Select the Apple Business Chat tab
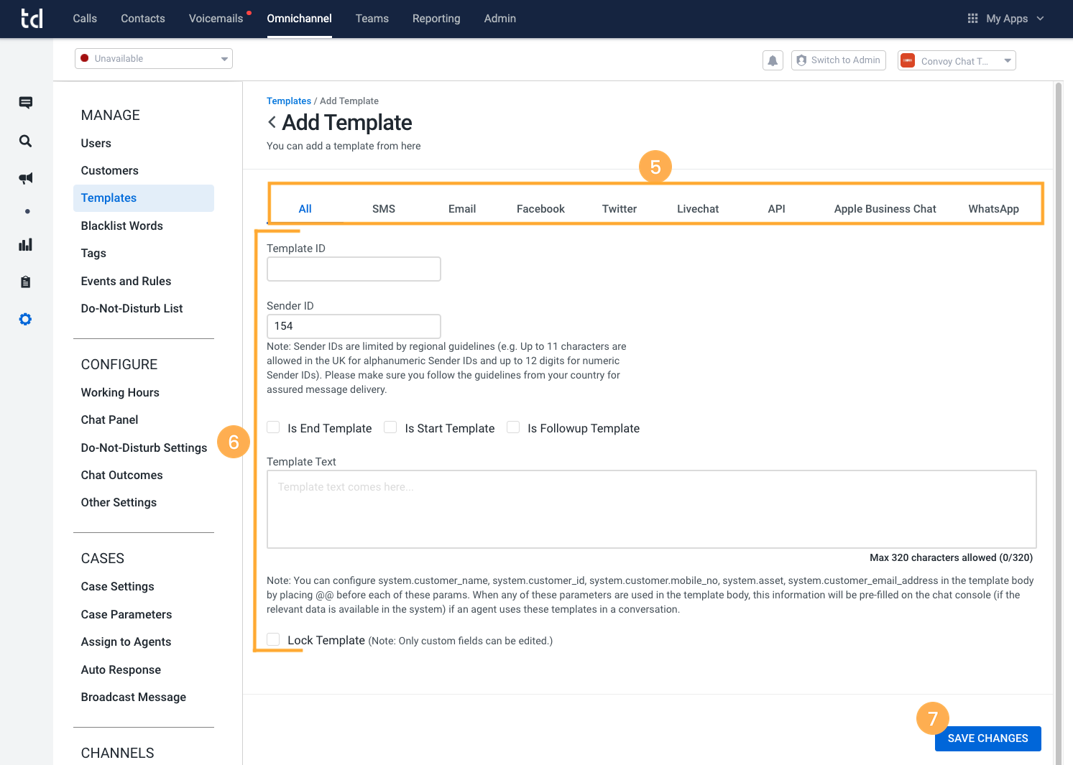 (x=885, y=209)
